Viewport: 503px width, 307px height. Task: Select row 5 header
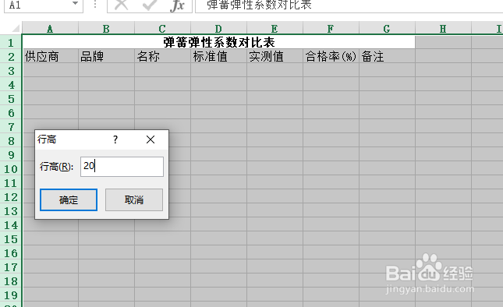click(x=11, y=98)
